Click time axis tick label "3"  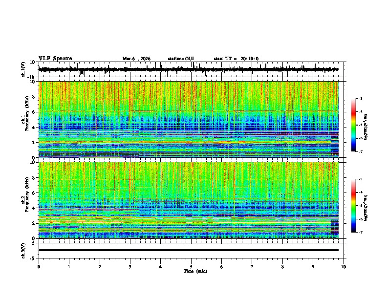pos(130,267)
